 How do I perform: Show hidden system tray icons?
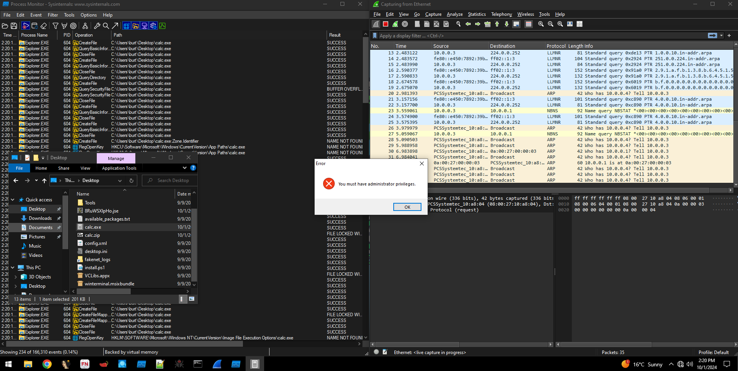click(671, 364)
